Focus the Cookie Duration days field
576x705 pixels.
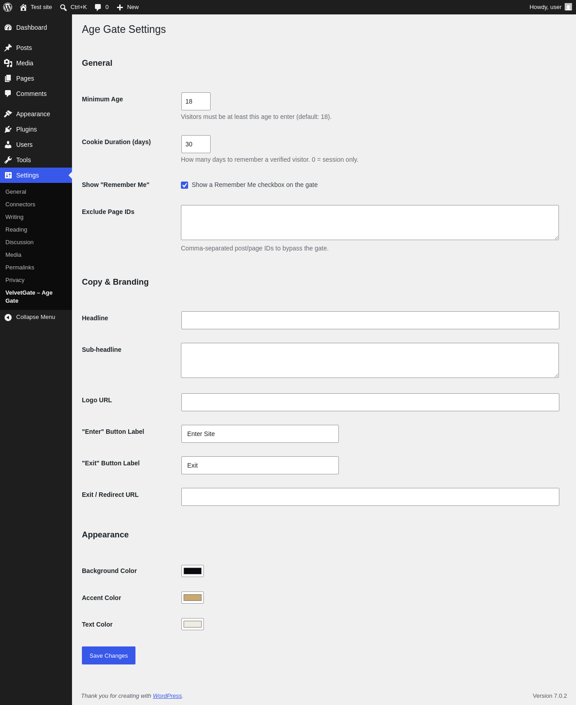[196, 144]
